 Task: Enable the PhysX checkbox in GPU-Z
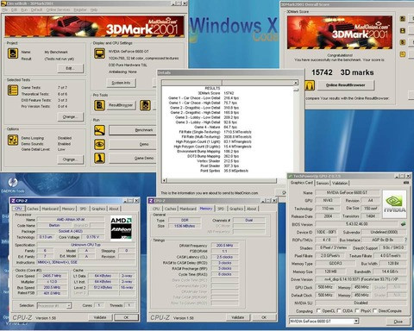(357, 311)
